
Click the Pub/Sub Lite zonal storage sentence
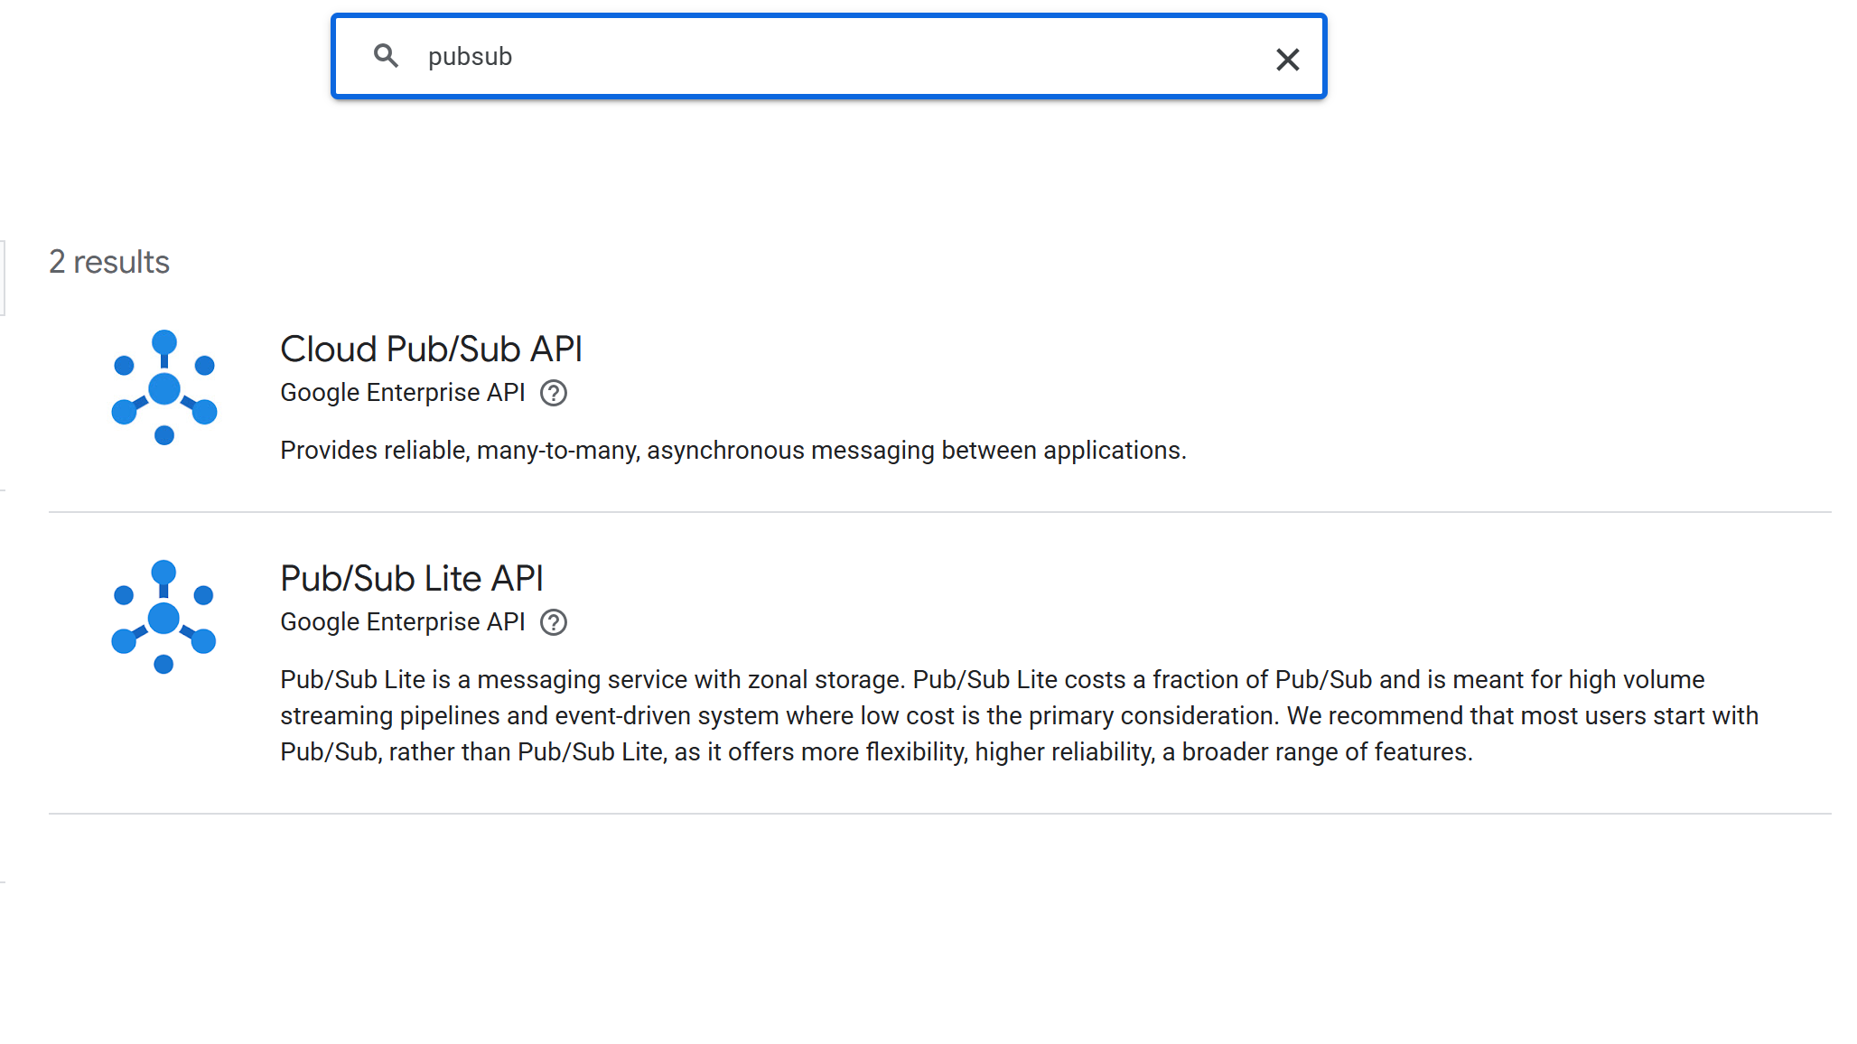click(592, 679)
